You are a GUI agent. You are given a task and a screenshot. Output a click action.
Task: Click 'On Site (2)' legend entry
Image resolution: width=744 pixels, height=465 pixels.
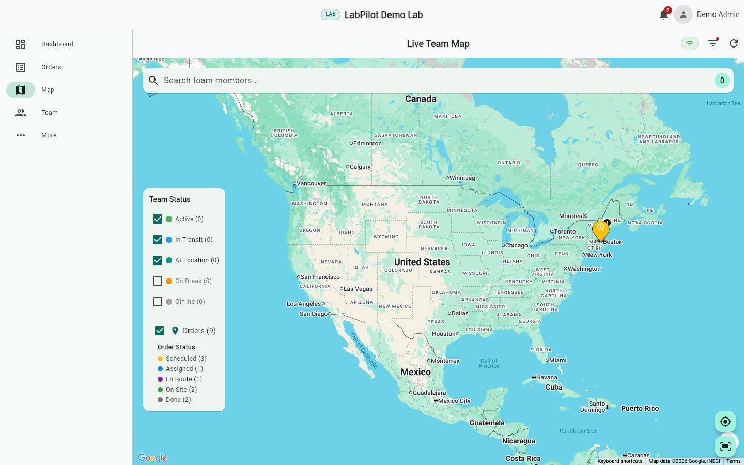[x=177, y=390]
